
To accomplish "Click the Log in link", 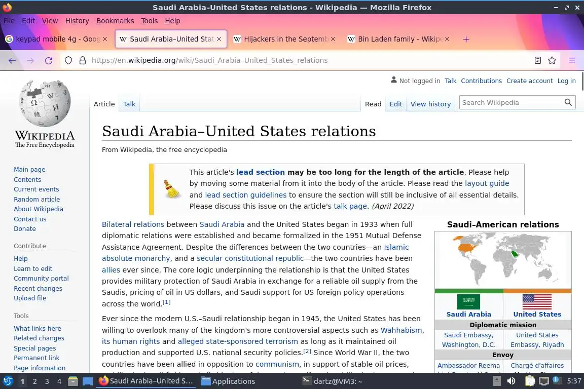I will 566,81.
